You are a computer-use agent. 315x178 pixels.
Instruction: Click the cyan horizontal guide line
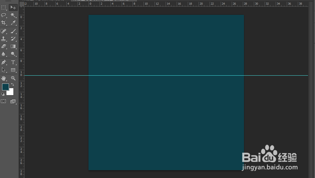[x=166, y=75]
